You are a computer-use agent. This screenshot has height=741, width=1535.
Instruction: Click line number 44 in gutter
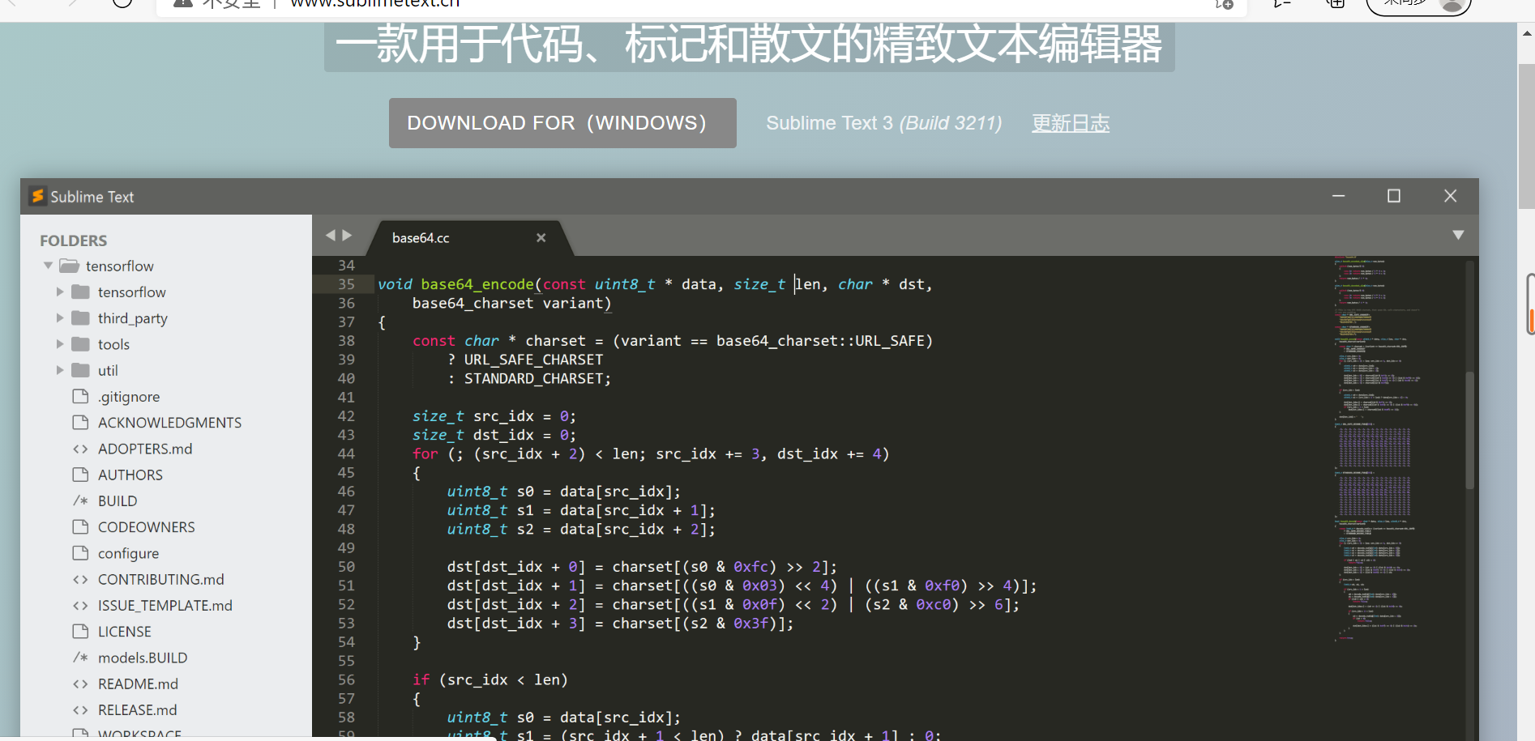click(x=346, y=454)
